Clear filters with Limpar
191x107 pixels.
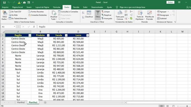pyautogui.click(x=106, y=12)
